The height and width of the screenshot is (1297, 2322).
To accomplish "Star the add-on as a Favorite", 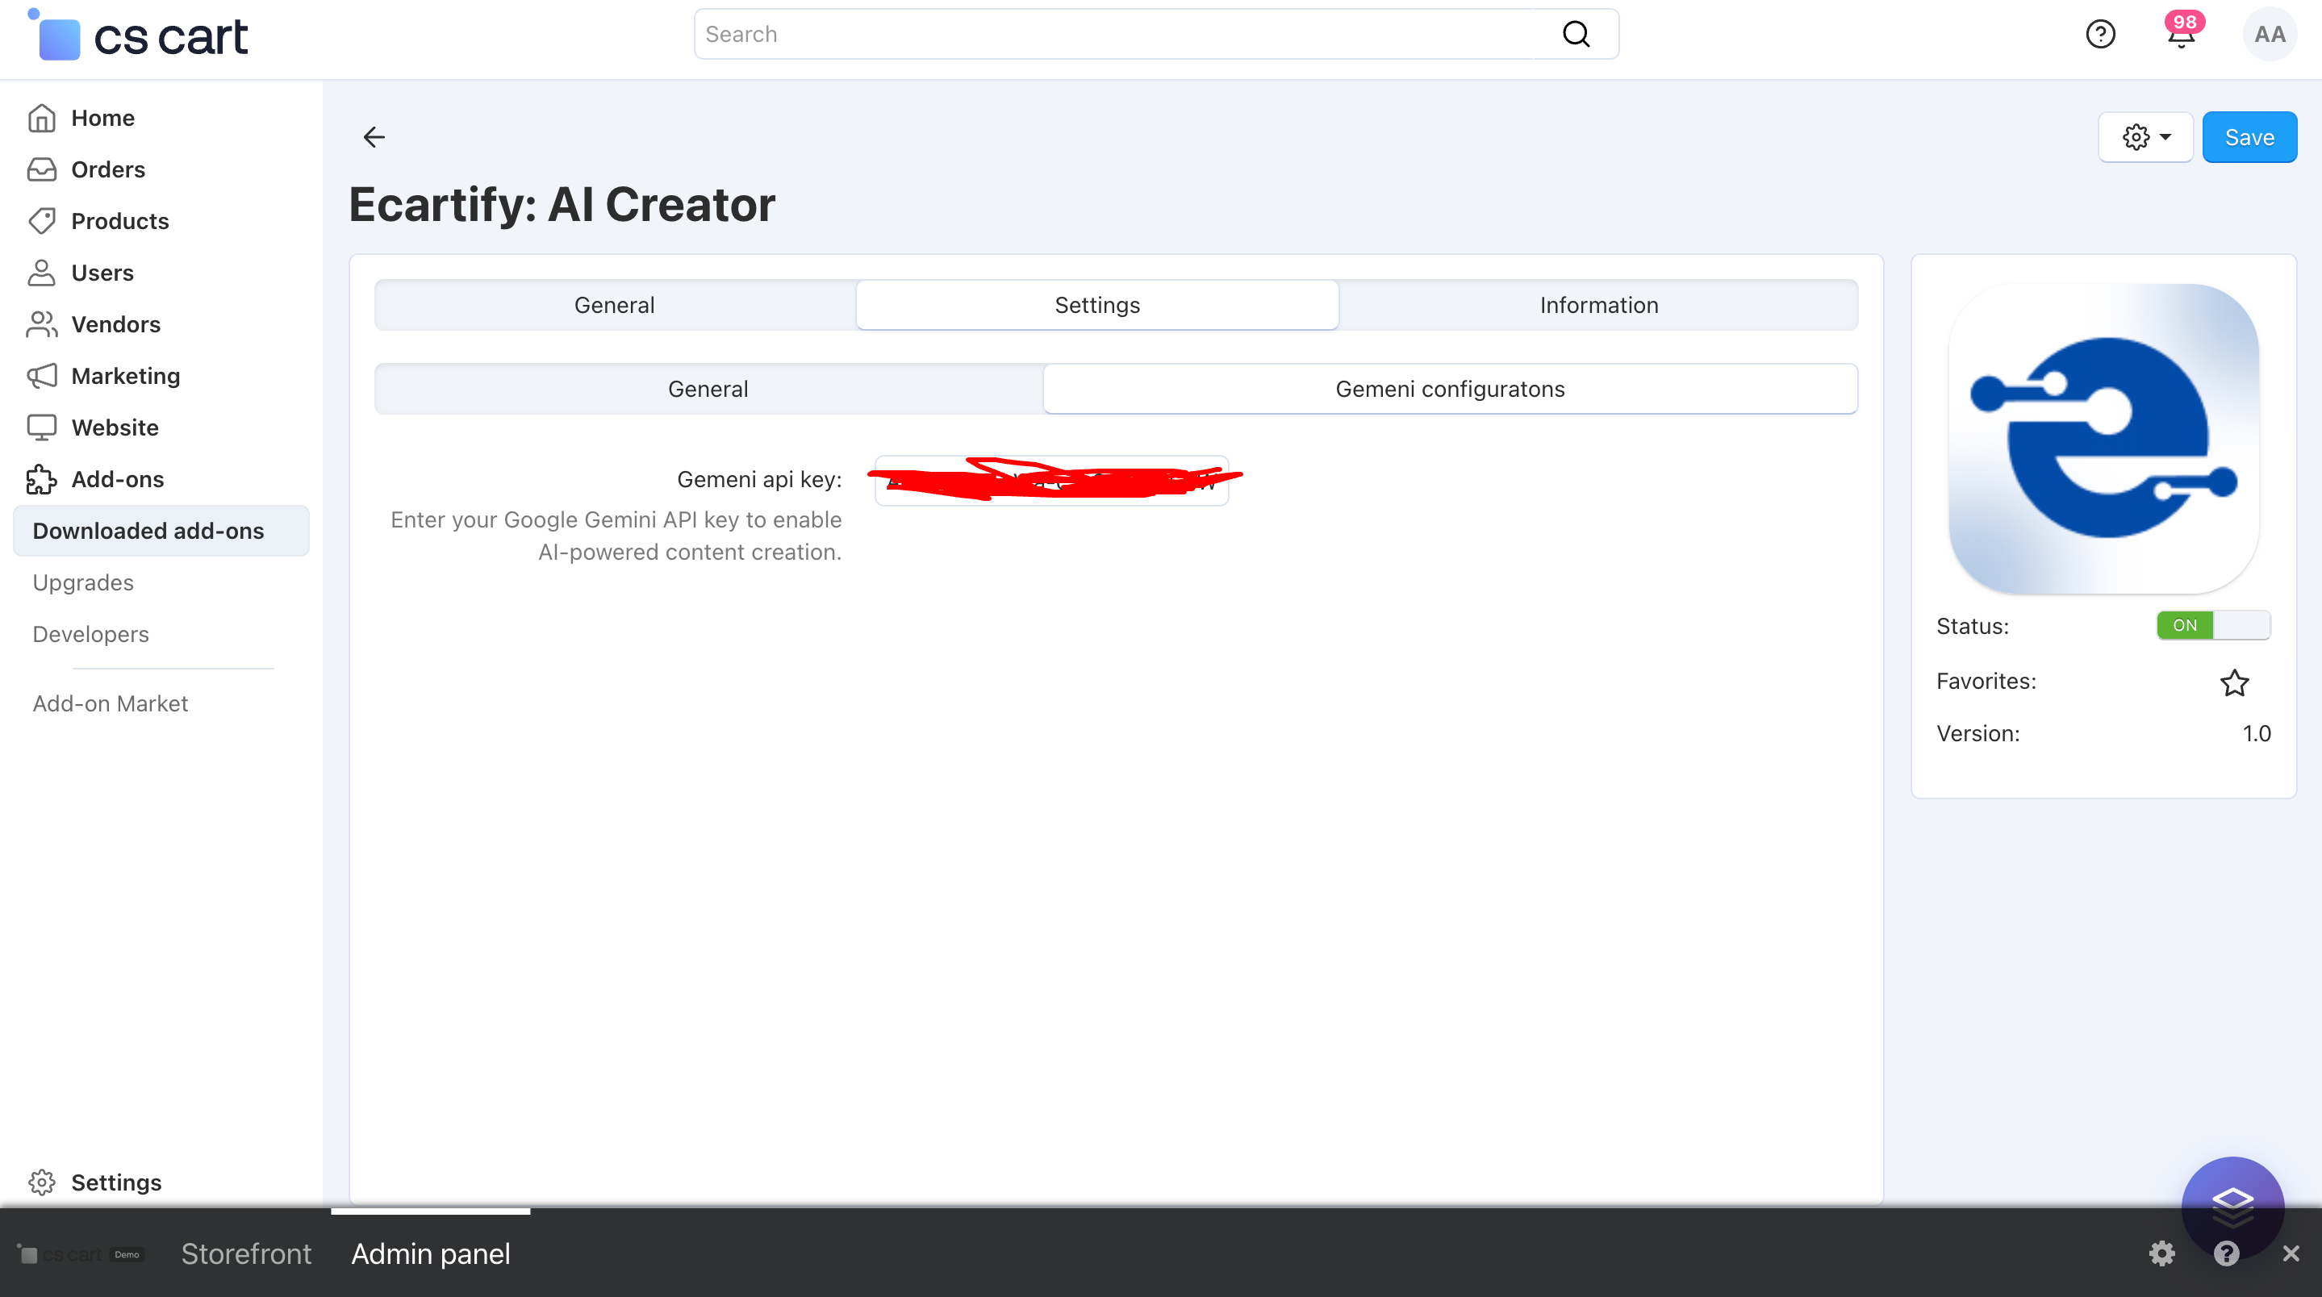I will coord(2235,683).
